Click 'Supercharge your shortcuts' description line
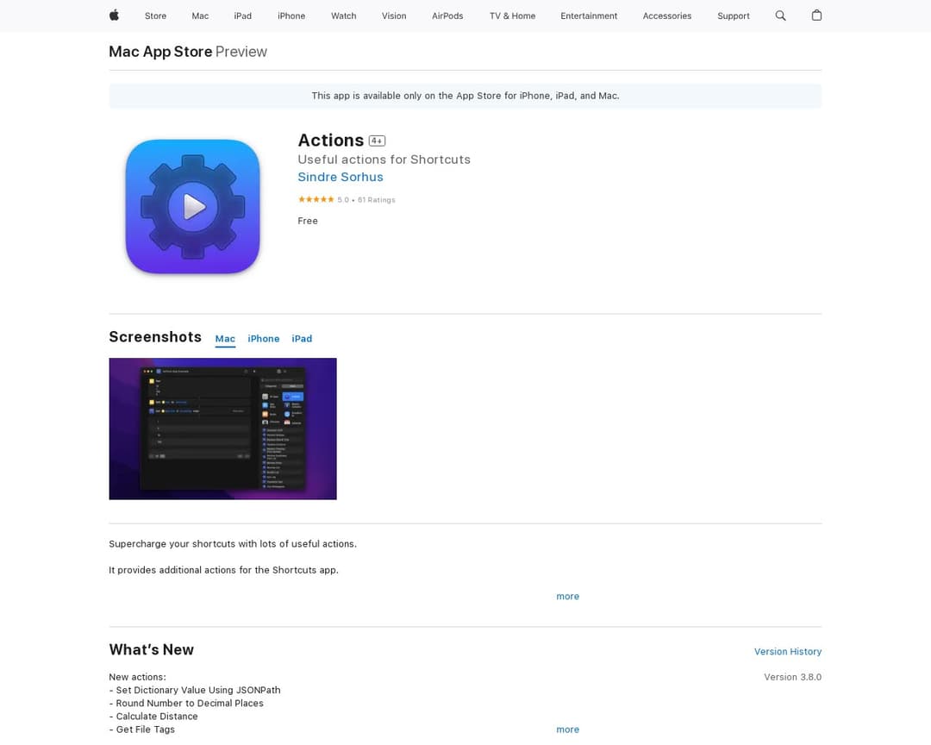 point(233,544)
